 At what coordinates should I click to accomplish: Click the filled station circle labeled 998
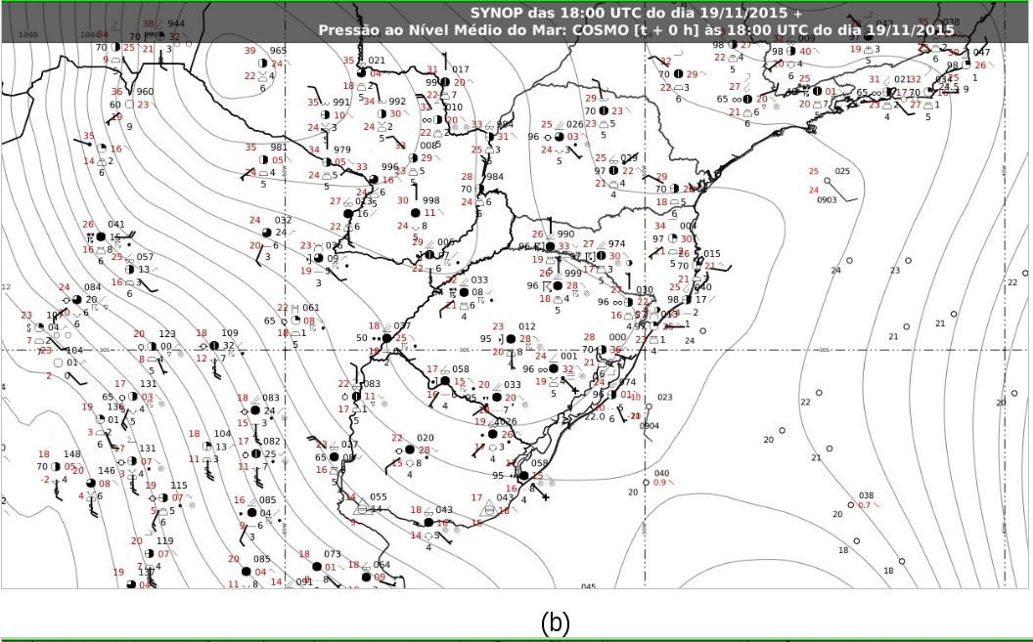(418, 213)
